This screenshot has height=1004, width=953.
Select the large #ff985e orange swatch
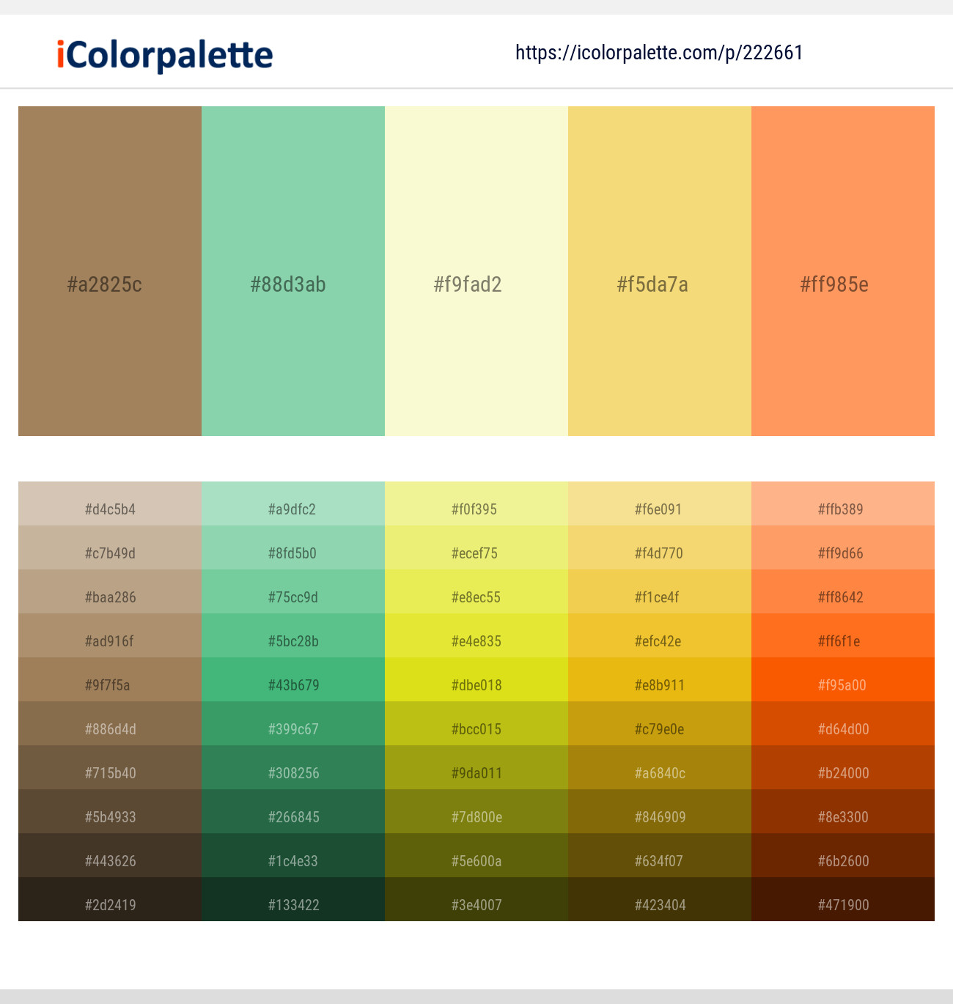[843, 271]
